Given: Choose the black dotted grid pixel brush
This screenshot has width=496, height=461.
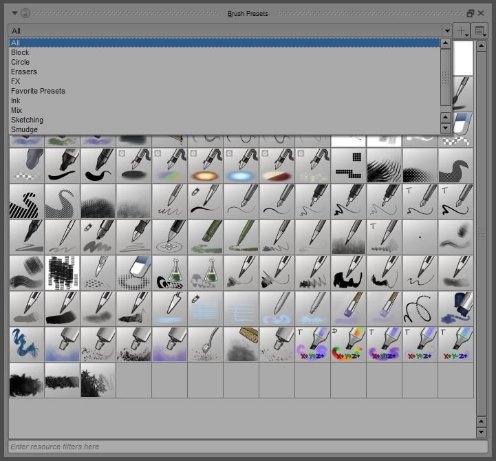Looking at the screenshot, I should (x=348, y=165).
